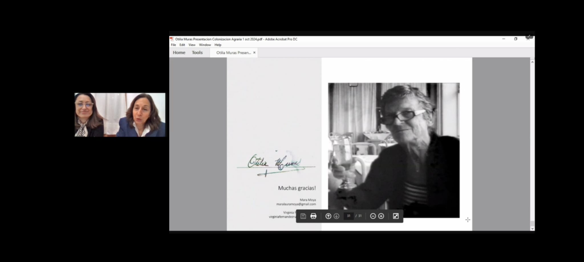Image resolution: width=584 pixels, height=262 pixels.
Task: Click the black-and-white portrait photo
Action: point(394,150)
